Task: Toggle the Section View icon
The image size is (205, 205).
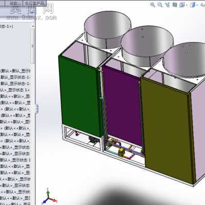Action: [x=175, y=5]
